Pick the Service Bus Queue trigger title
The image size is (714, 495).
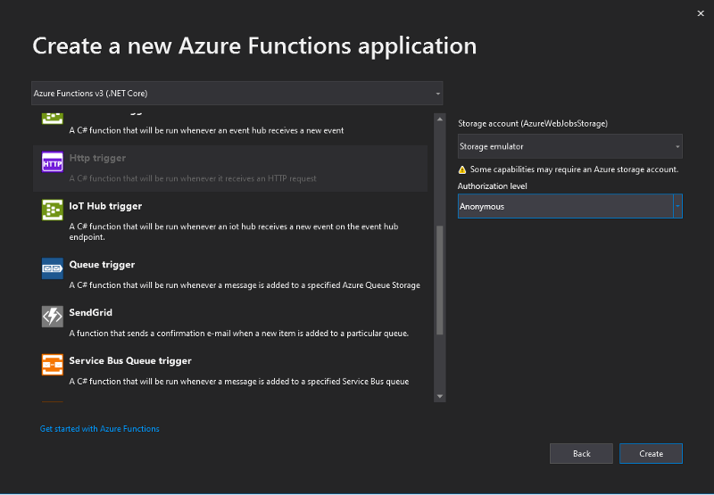tap(130, 361)
